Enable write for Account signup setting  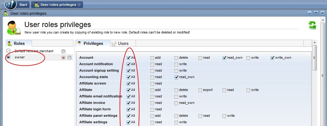point(177,71)
